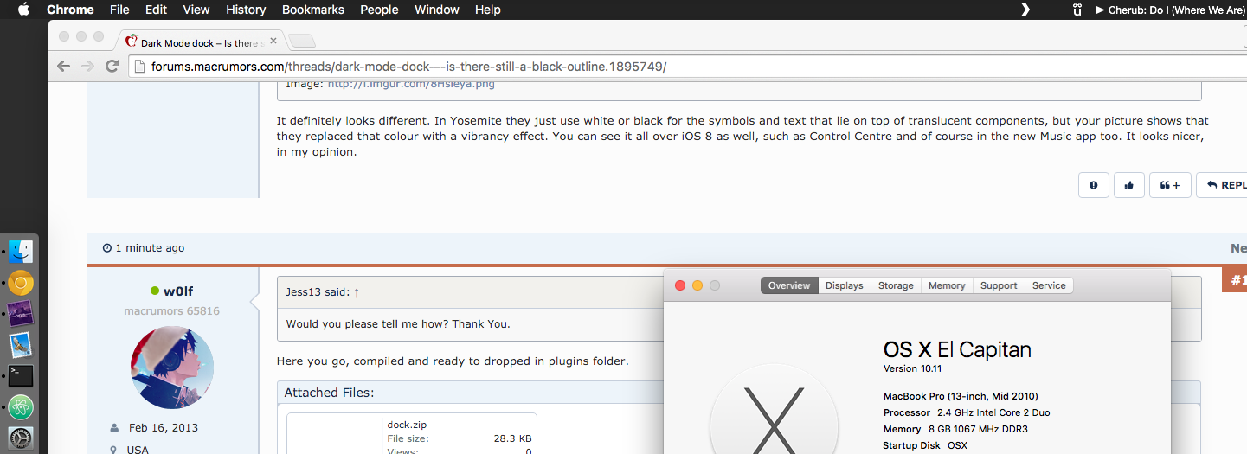Image resolution: width=1247 pixels, height=454 pixels.
Task: Switch to Service tab in About This Mac
Action: point(1049,285)
